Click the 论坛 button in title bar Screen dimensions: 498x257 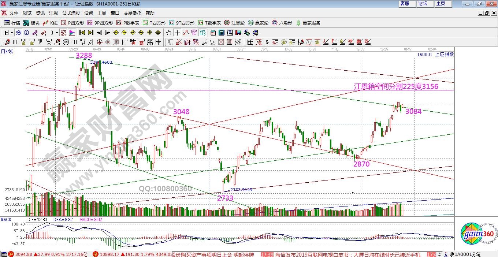(423, 4)
